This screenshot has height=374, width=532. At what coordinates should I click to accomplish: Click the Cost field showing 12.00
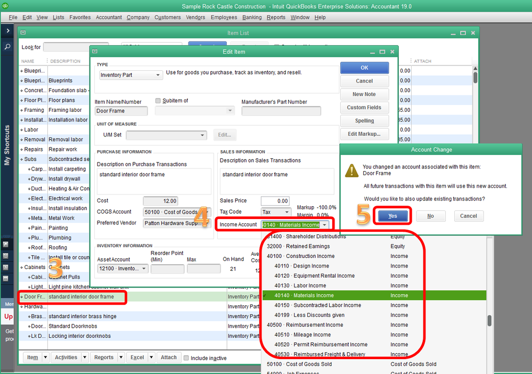pos(160,201)
